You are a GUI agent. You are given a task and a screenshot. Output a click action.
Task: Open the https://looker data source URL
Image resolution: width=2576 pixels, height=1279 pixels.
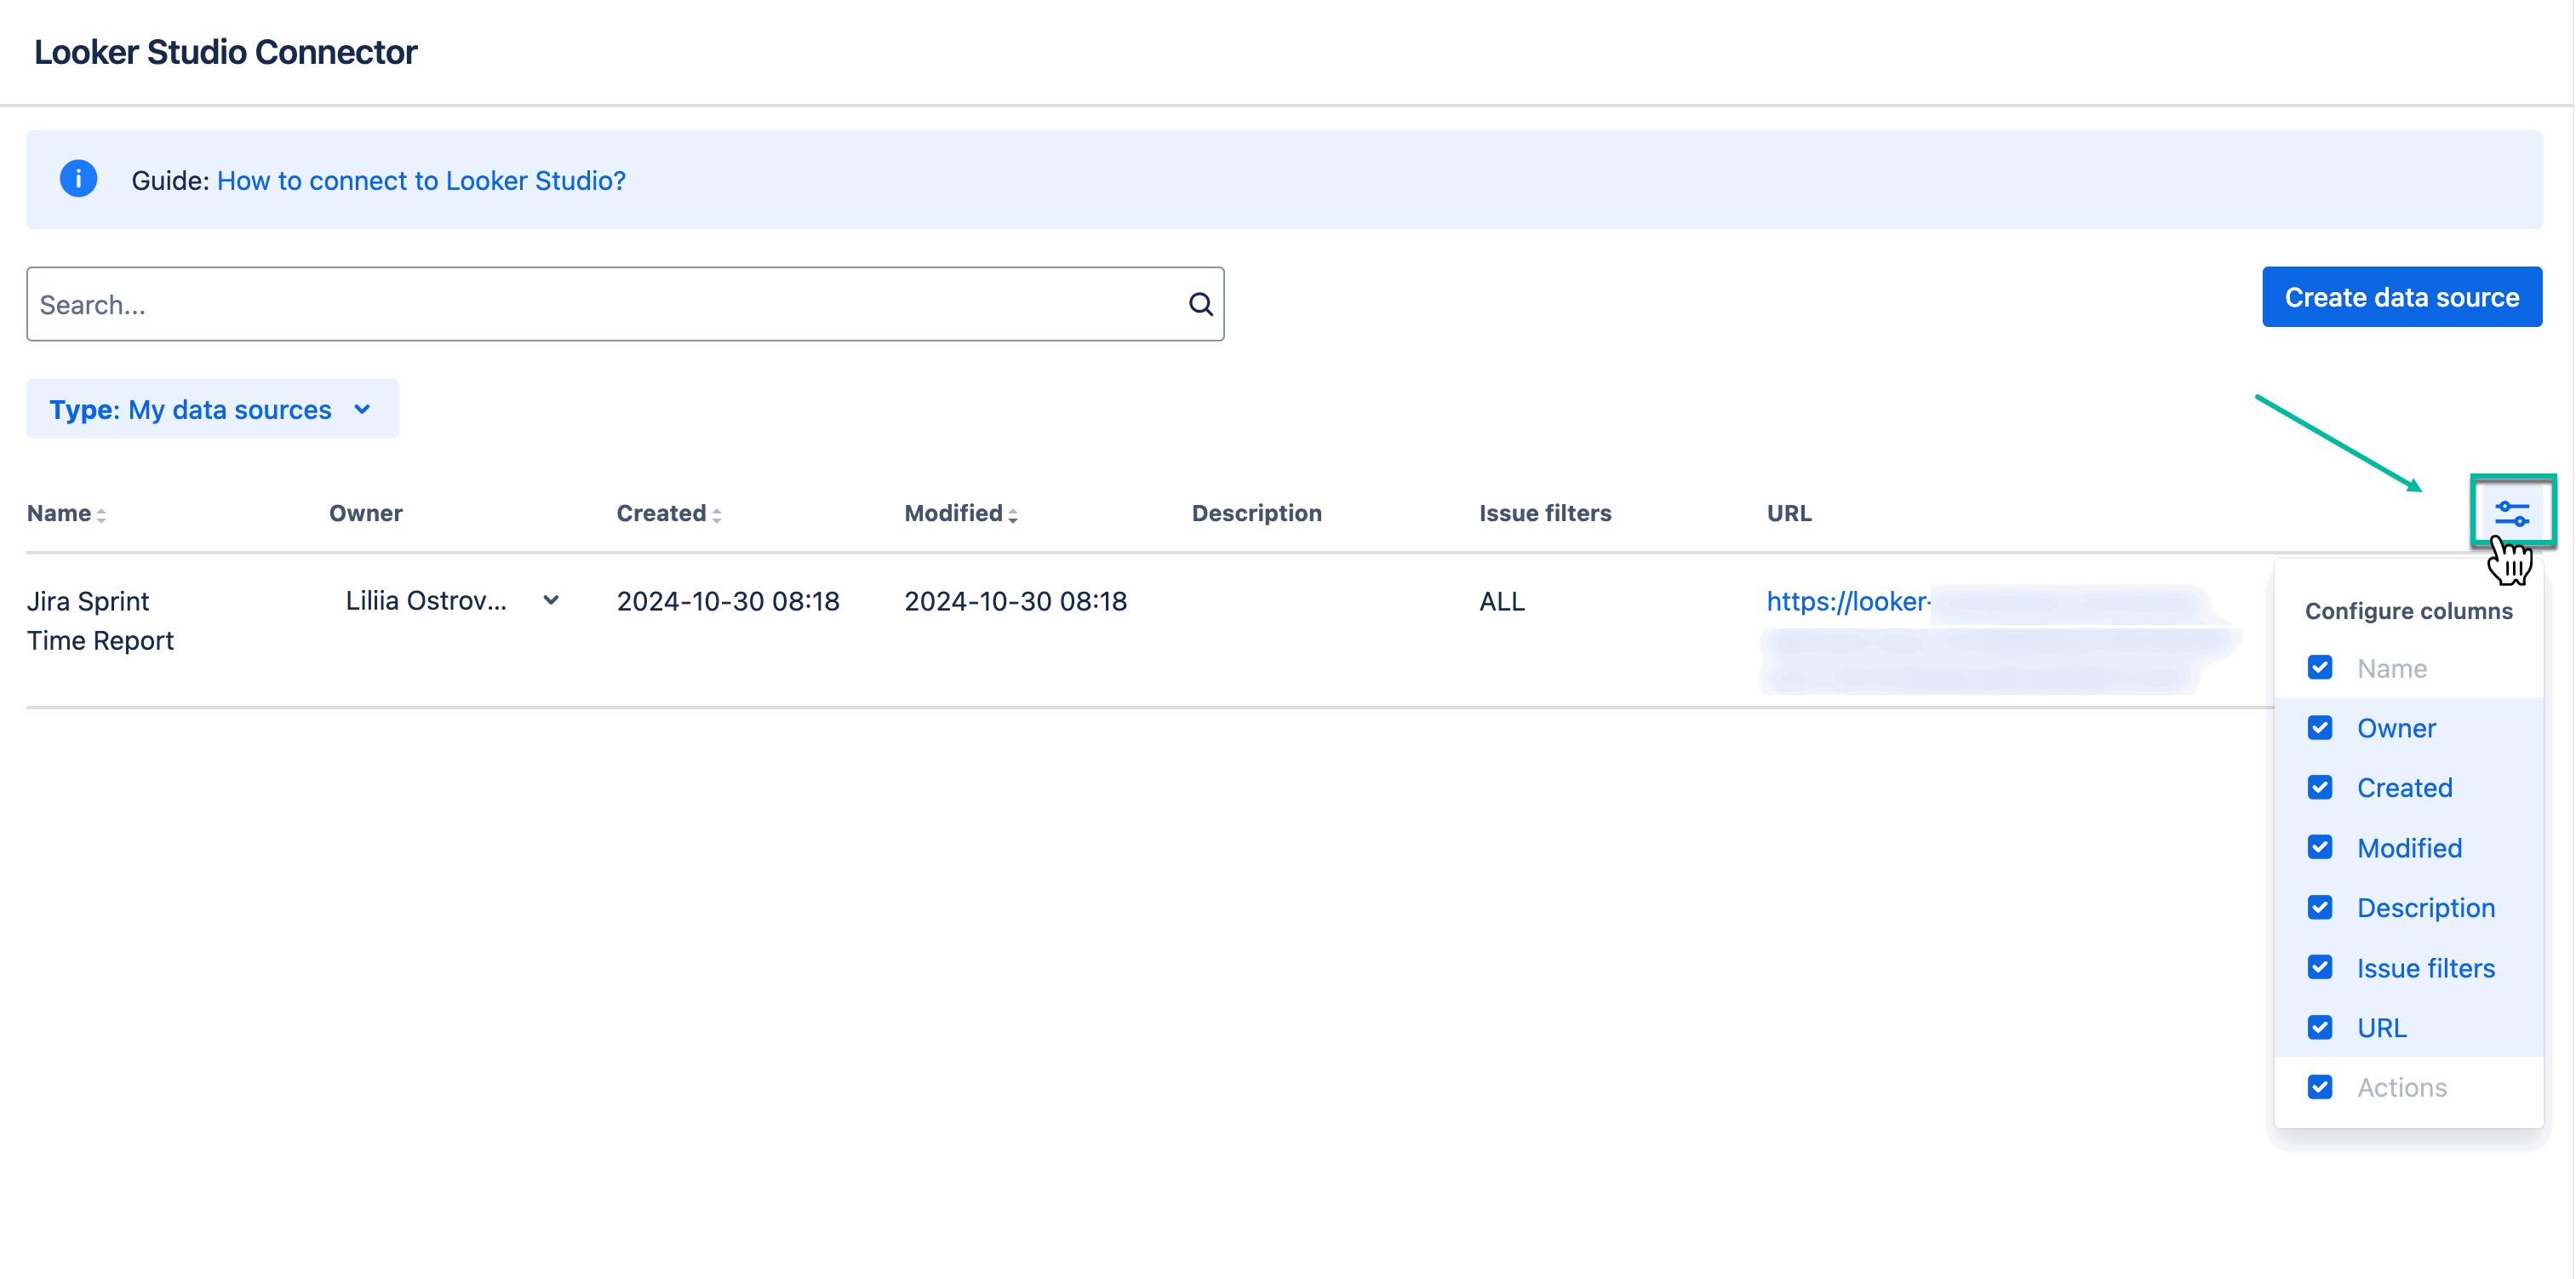[1847, 601]
